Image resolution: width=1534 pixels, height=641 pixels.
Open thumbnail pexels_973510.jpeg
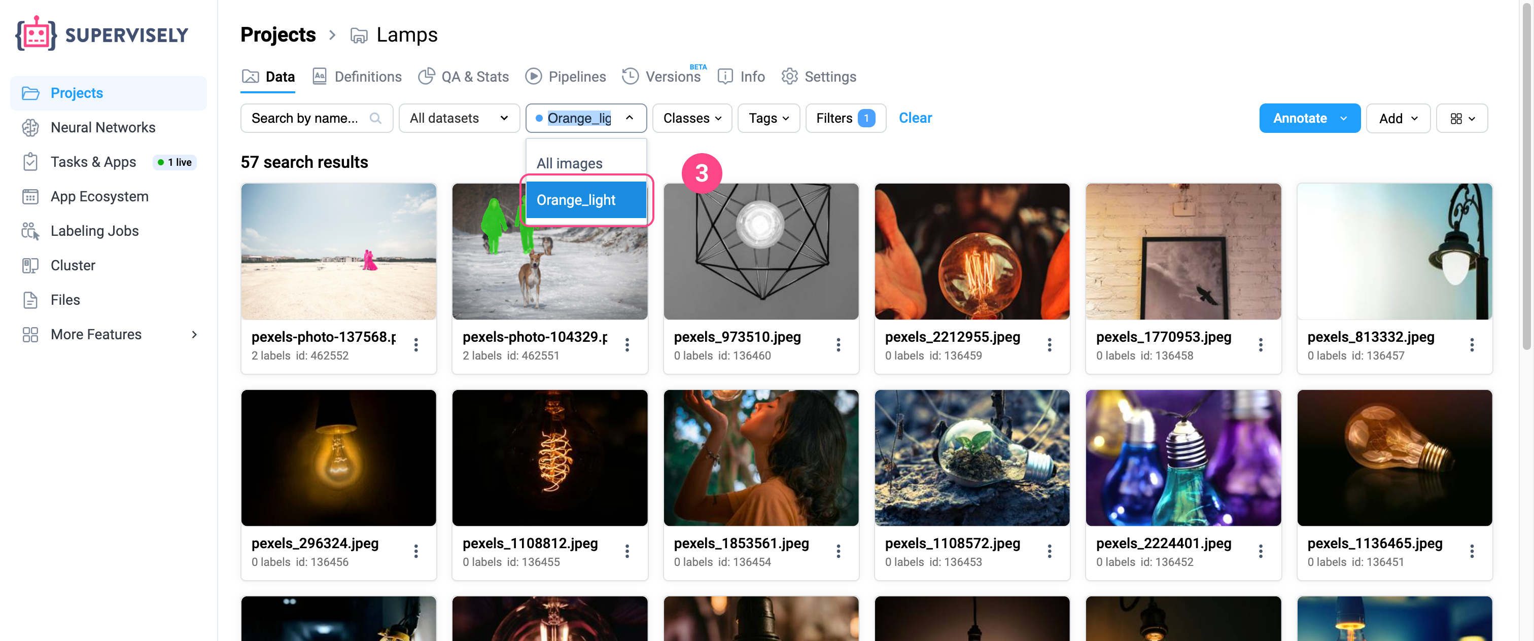coord(760,251)
